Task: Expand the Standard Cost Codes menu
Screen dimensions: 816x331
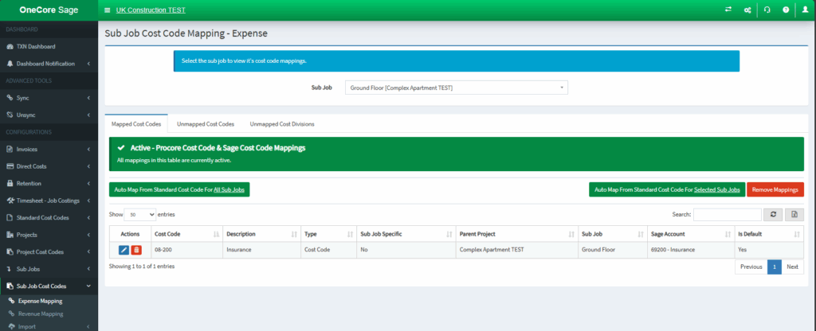Action: 49,218
